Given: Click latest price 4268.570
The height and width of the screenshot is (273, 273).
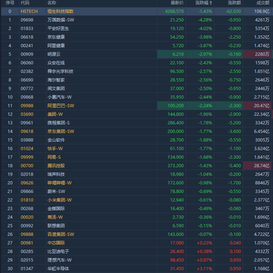Looking at the screenshot, I should point(174,11).
